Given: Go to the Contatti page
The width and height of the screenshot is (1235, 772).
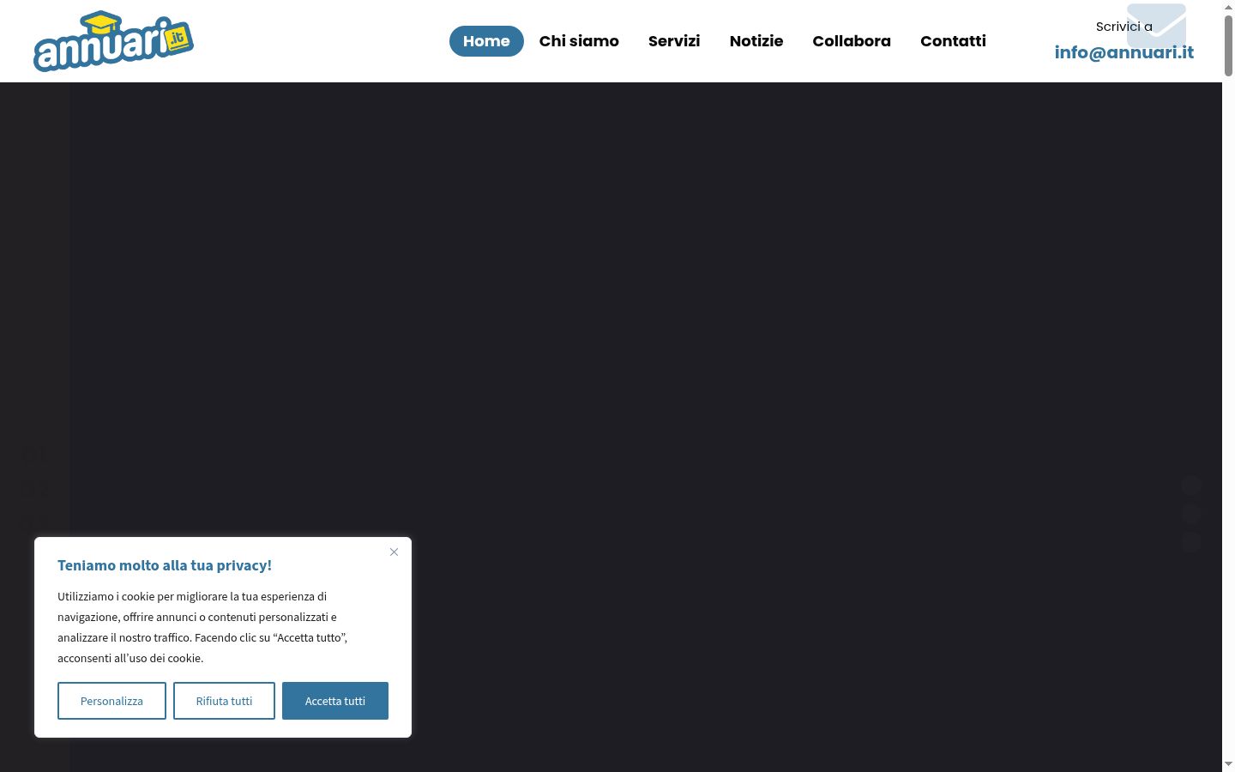Looking at the screenshot, I should 953,41.
